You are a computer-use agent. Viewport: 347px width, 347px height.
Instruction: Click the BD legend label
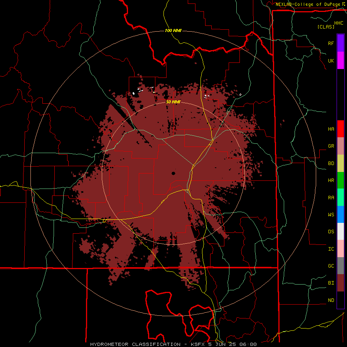pos(331,163)
